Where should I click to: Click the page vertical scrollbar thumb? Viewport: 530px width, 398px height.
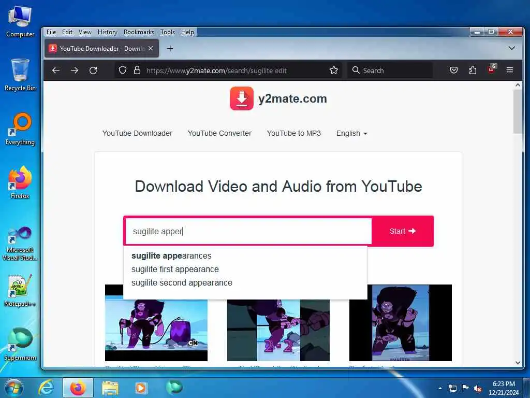518,112
